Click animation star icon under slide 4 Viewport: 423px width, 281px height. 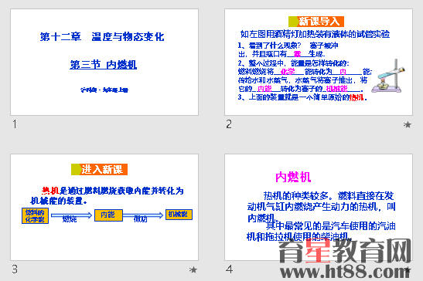tap(407, 269)
